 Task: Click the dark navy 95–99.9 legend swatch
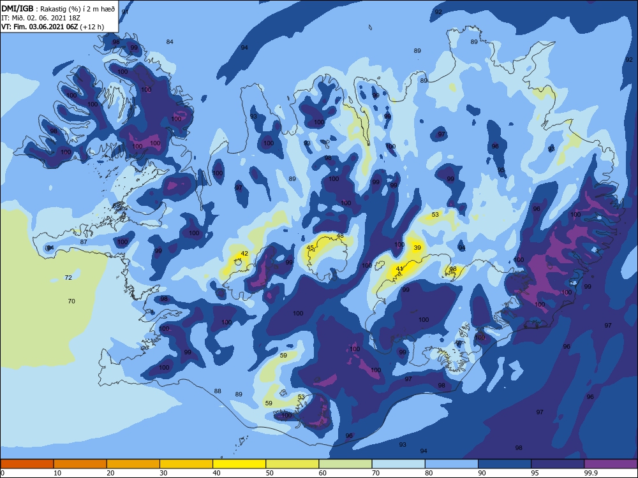coord(558,464)
